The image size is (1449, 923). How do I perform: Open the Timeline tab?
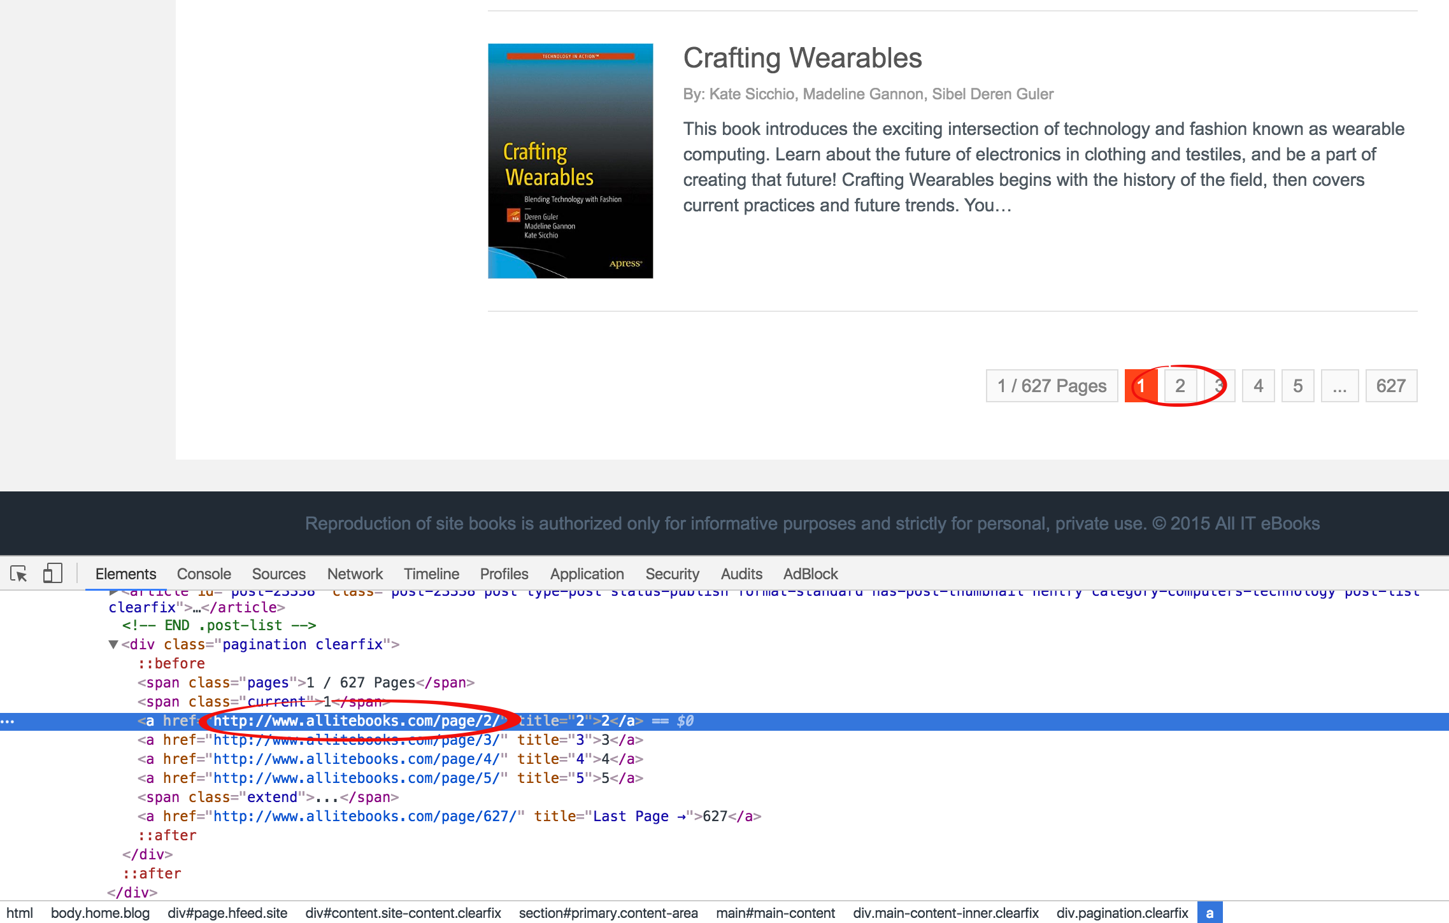431,574
